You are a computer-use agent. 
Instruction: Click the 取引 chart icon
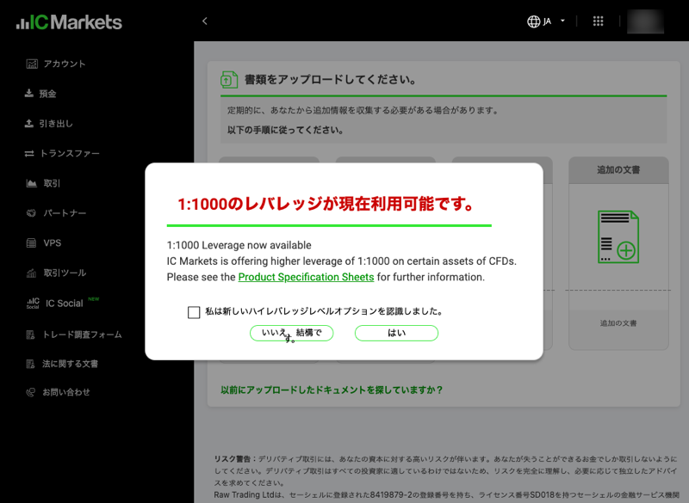31,183
